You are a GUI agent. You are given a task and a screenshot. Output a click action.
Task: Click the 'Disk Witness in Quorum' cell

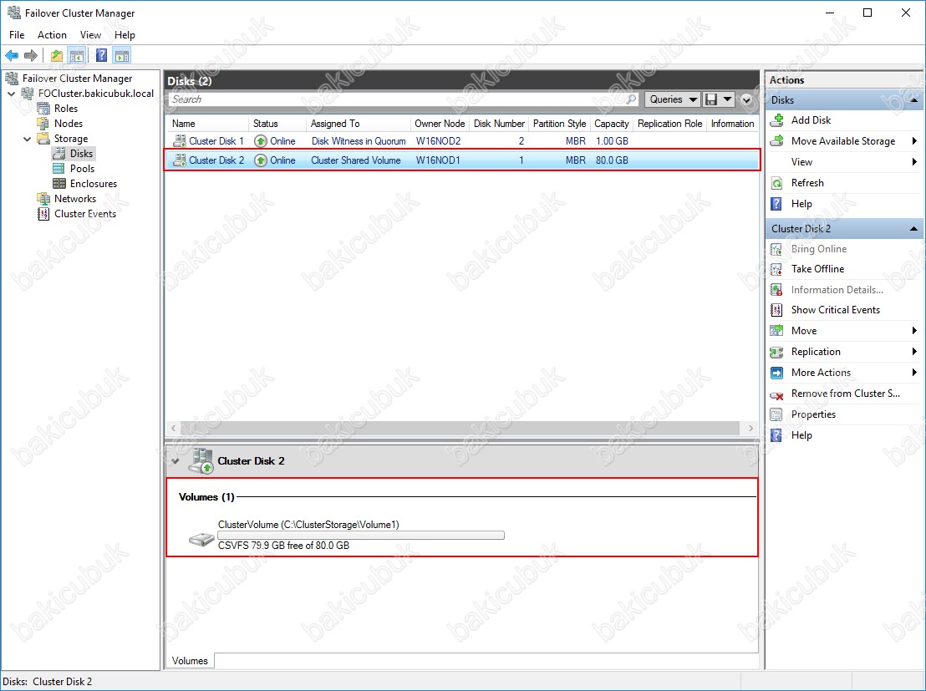359,142
